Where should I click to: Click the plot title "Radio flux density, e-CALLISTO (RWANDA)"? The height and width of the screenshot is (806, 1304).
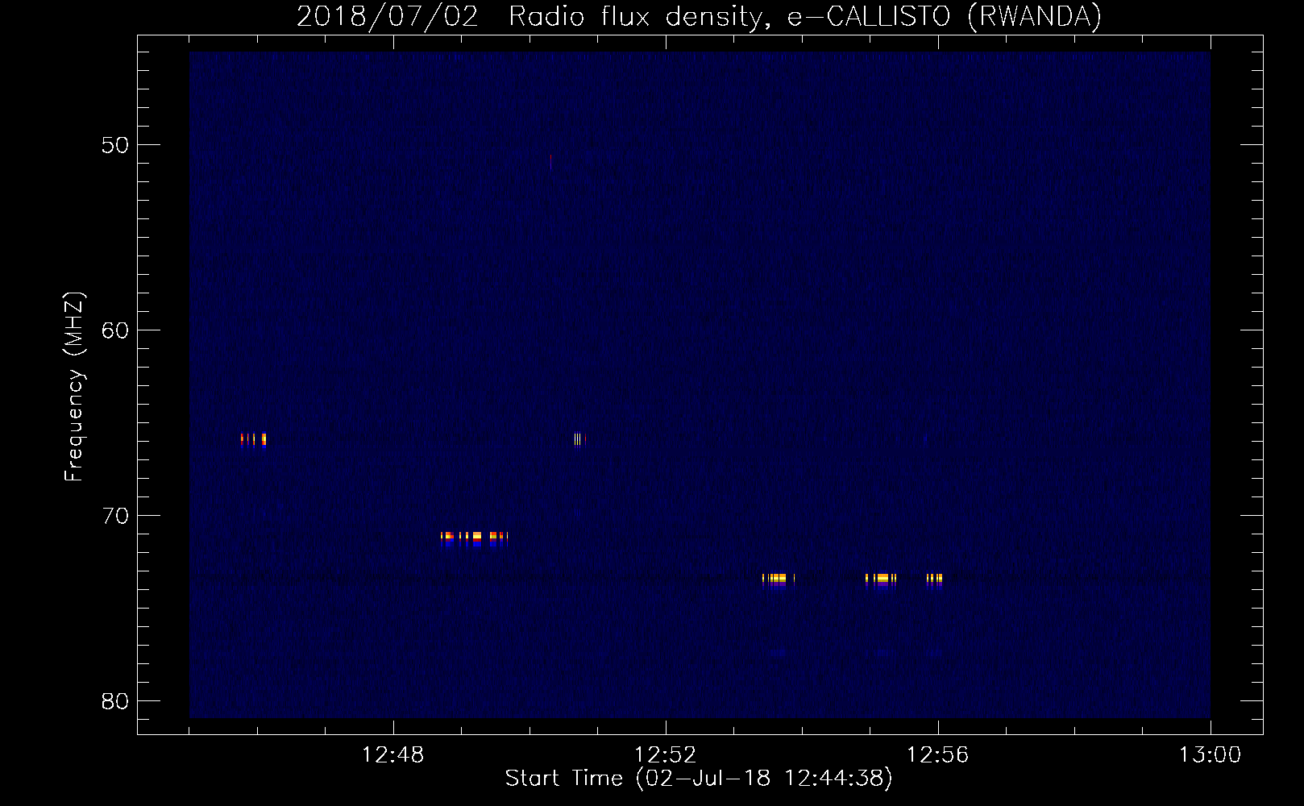coord(804,16)
